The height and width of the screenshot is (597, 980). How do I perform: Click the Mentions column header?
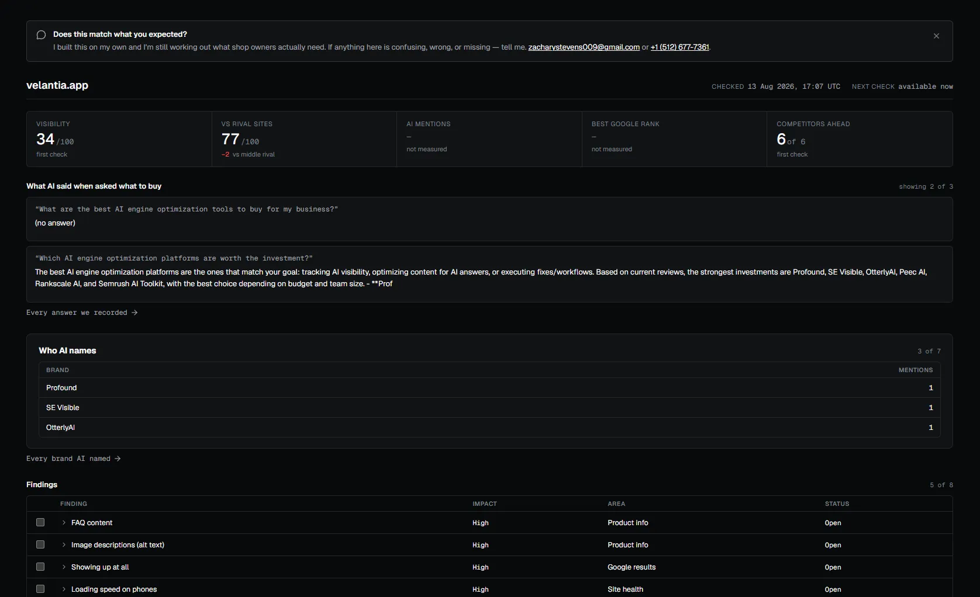[x=916, y=370]
